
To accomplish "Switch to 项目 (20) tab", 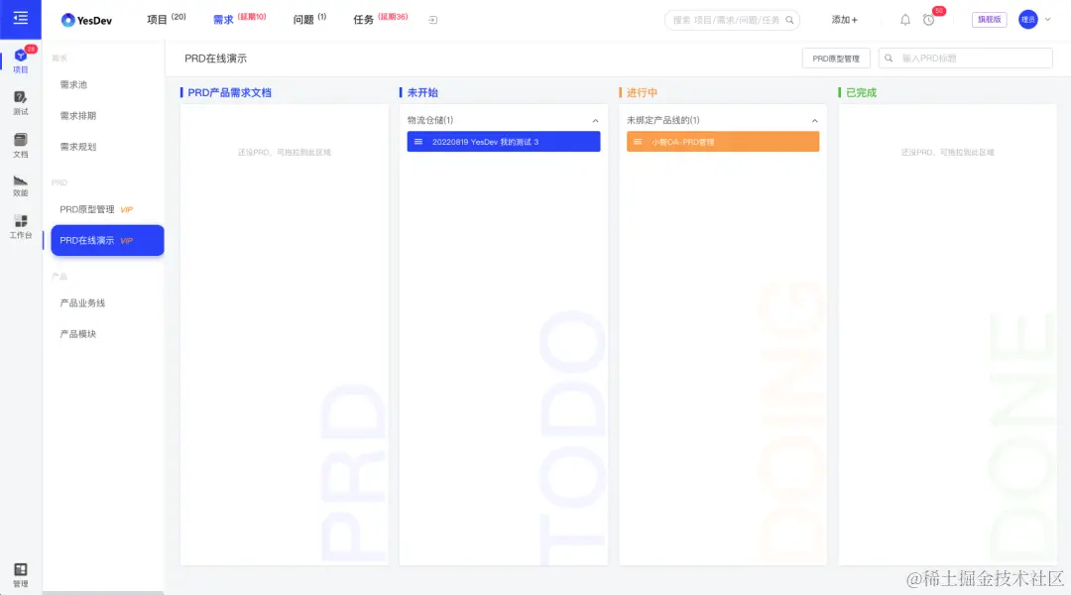I will (x=166, y=19).
